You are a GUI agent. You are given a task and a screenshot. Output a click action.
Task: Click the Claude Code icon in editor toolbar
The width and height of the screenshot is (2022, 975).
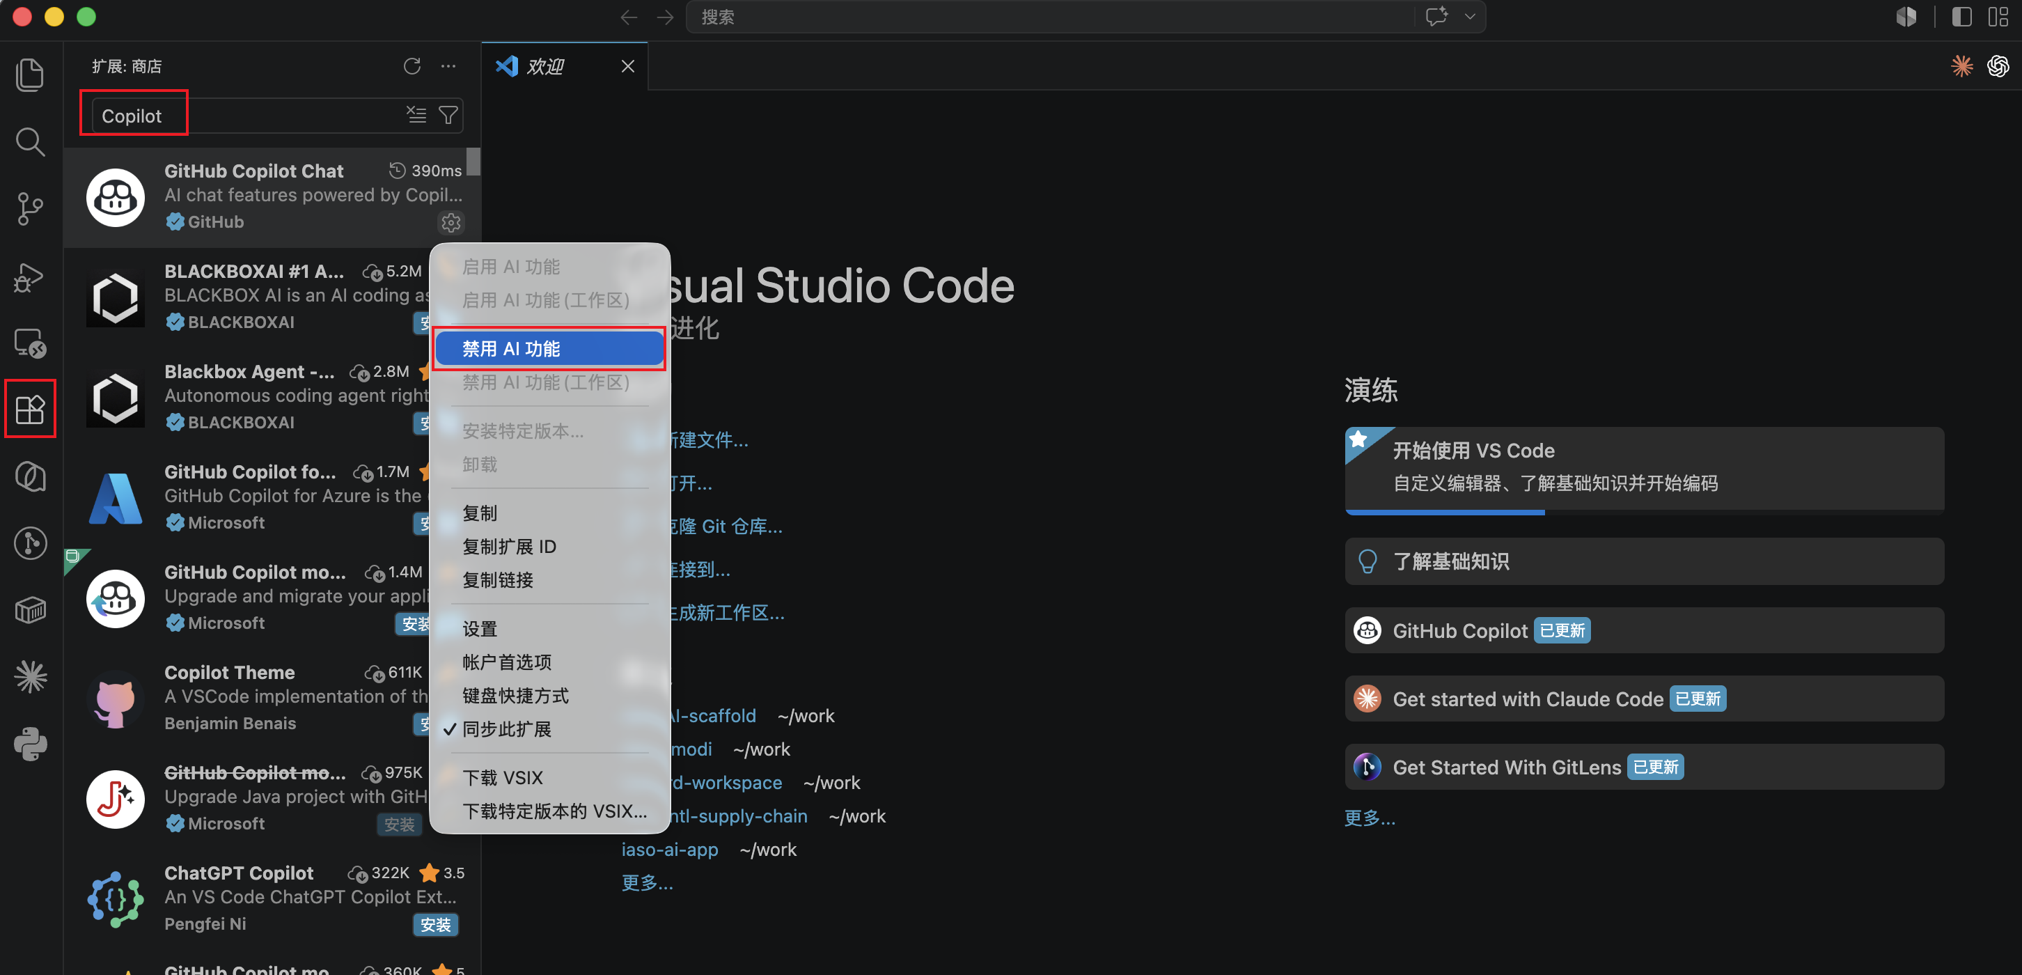point(1961,66)
